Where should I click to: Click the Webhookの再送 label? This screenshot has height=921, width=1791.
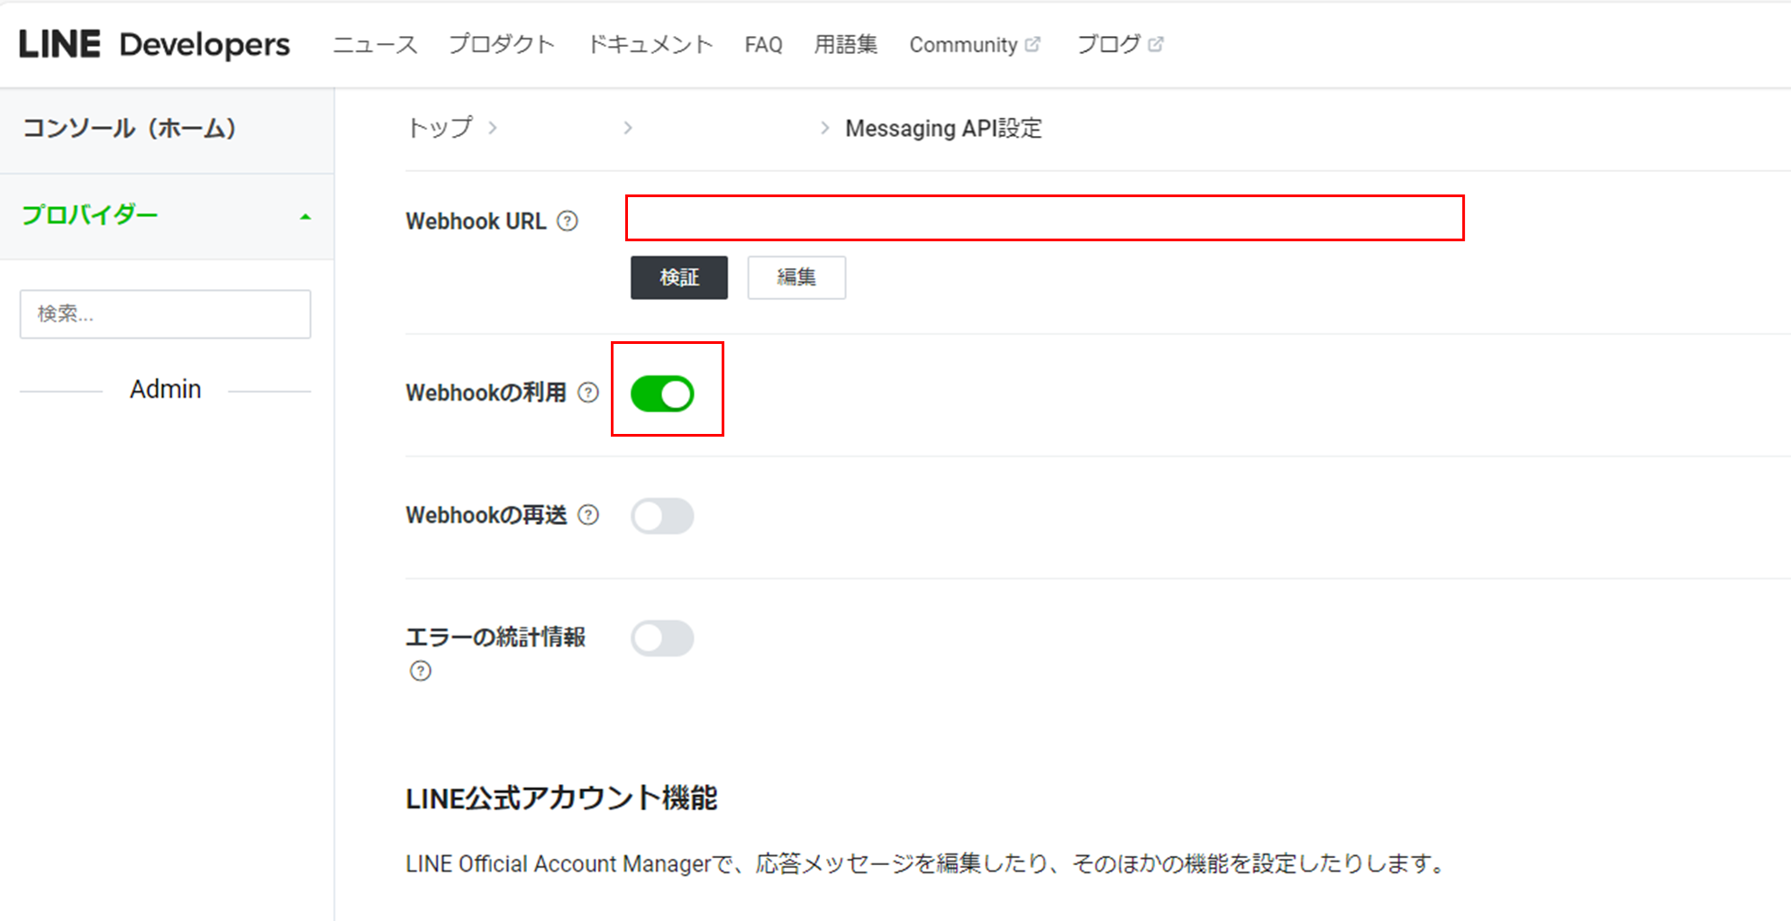pyautogui.click(x=486, y=515)
